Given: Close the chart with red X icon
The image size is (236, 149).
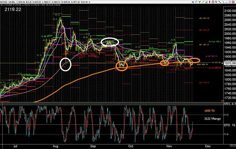Looking at the screenshot, I should [233, 2].
